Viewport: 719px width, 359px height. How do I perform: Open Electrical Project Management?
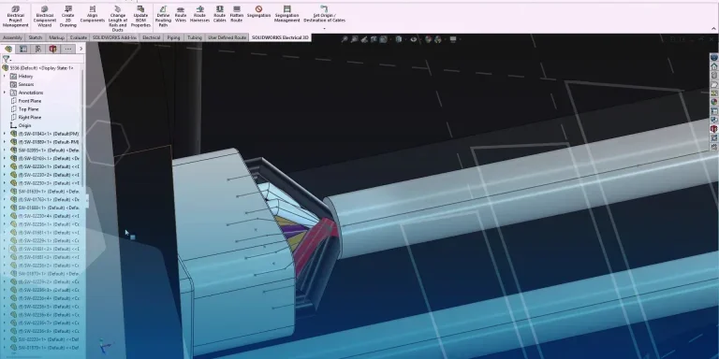click(16, 17)
